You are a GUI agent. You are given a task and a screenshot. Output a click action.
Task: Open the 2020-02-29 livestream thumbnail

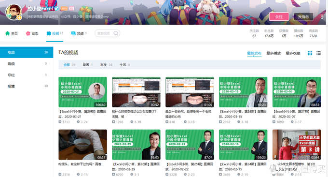[136, 145]
